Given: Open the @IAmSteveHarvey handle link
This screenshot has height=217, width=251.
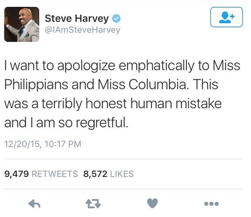Looking at the screenshot, I should click(83, 30).
